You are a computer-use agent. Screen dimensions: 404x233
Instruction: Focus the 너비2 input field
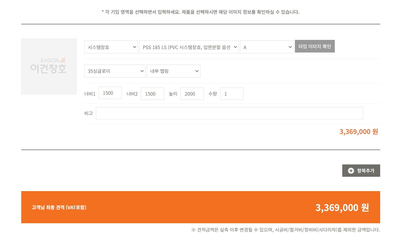pyautogui.click(x=152, y=94)
